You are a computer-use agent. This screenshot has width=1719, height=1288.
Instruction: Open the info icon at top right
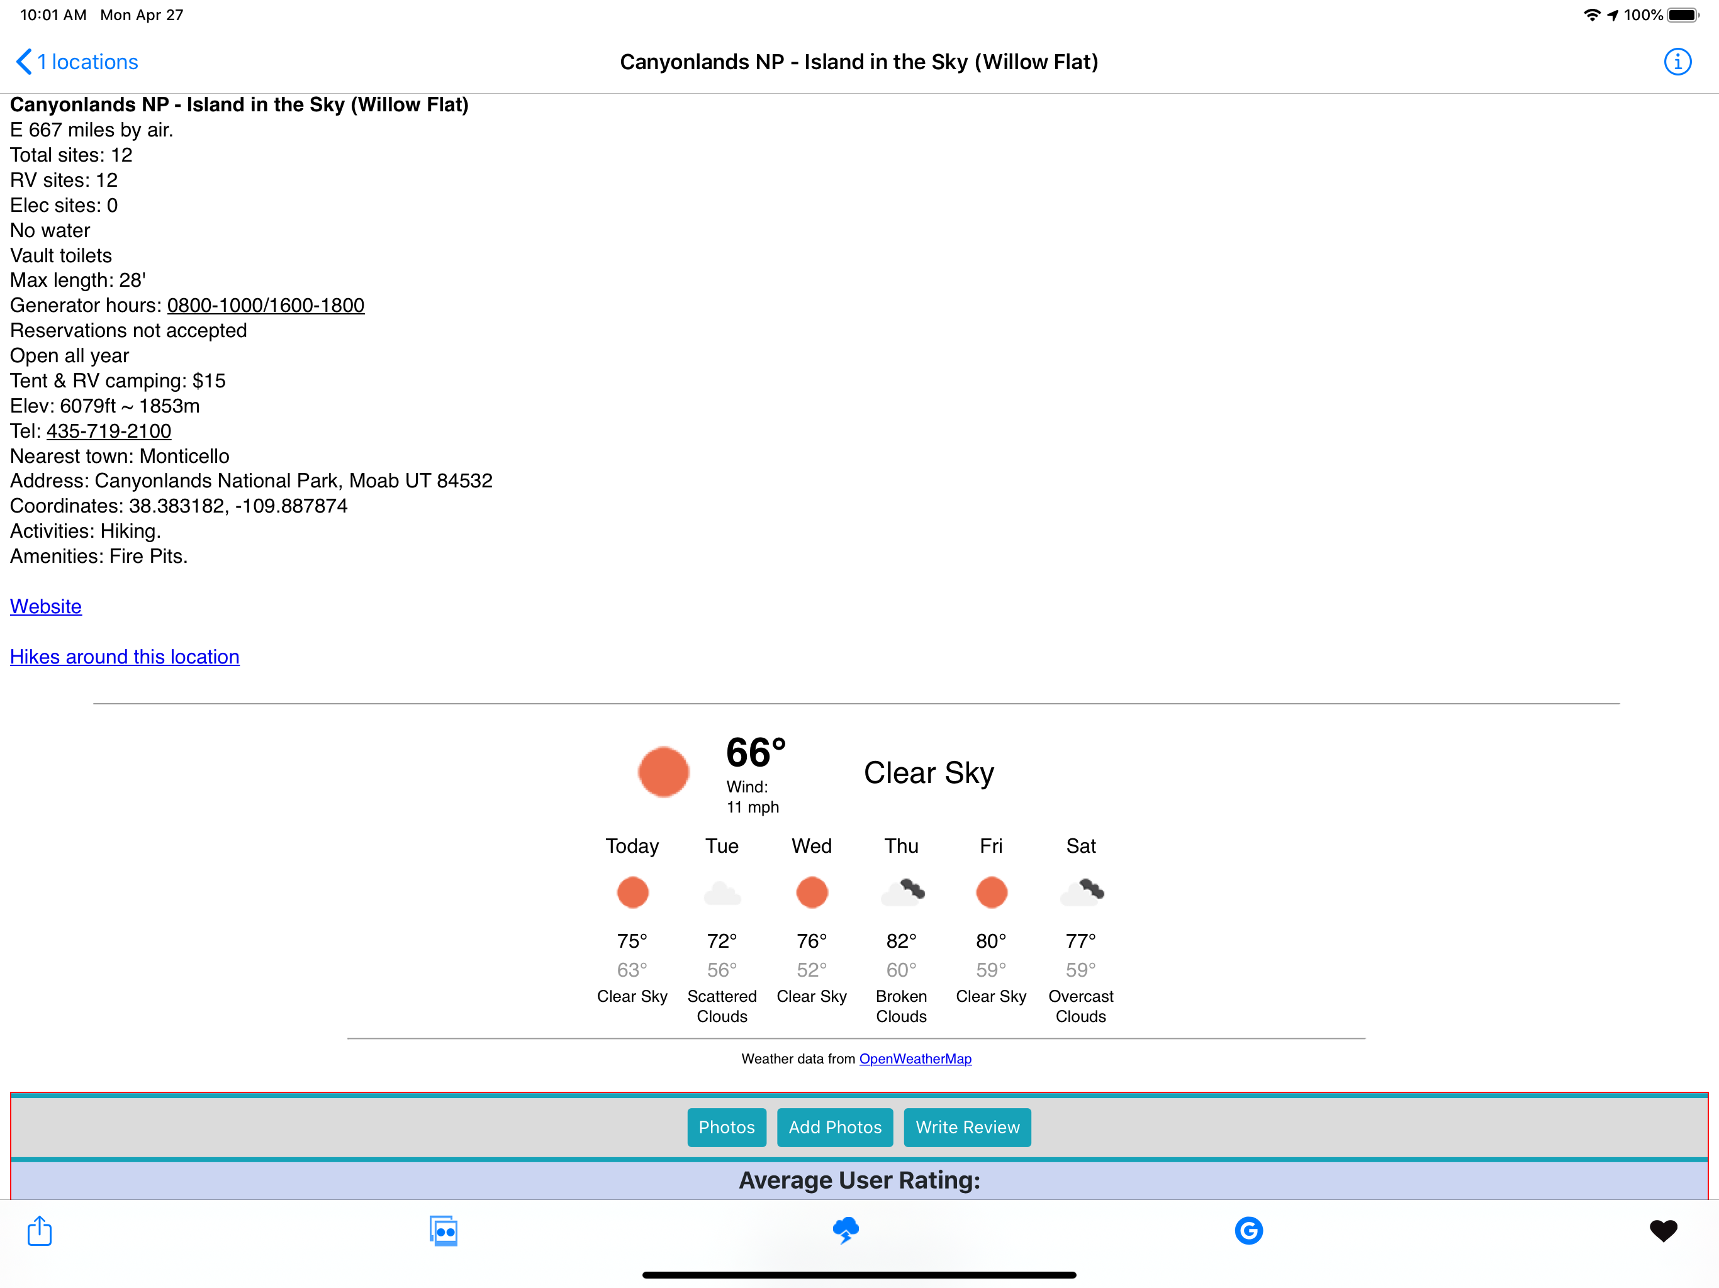1677,62
